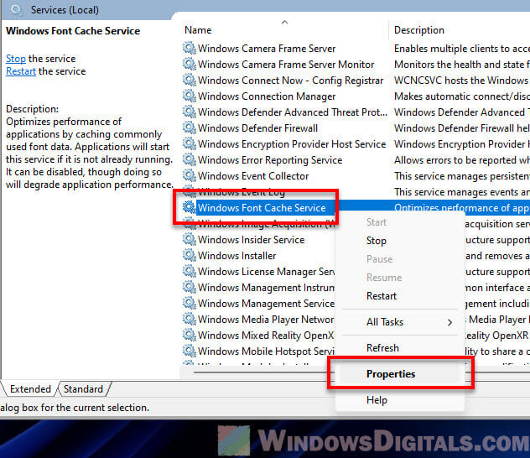530x458 pixels.
Task: Click gear icon beside Windows Management Service
Action: [190, 303]
